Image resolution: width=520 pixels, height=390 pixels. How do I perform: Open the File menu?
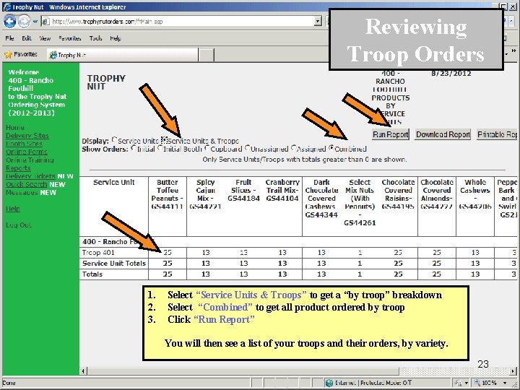click(x=9, y=38)
